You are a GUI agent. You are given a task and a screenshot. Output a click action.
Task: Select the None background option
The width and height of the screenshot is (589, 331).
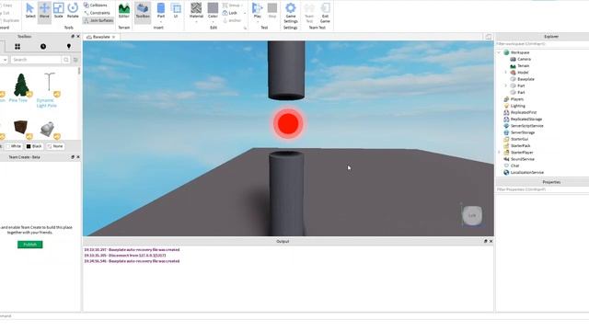tap(55, 146)
